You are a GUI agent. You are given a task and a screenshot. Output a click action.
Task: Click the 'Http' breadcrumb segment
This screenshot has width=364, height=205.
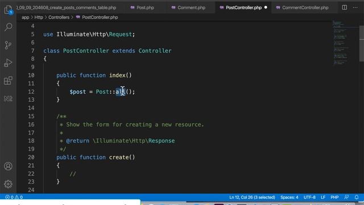39,18
